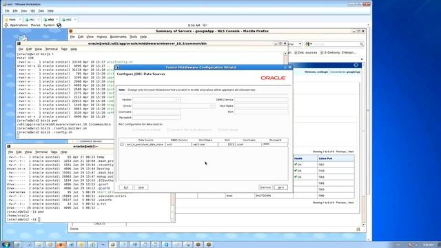Screen dimensions: 441x248
Task: Close the Home tab in VMware
Action: pos(20,19)
